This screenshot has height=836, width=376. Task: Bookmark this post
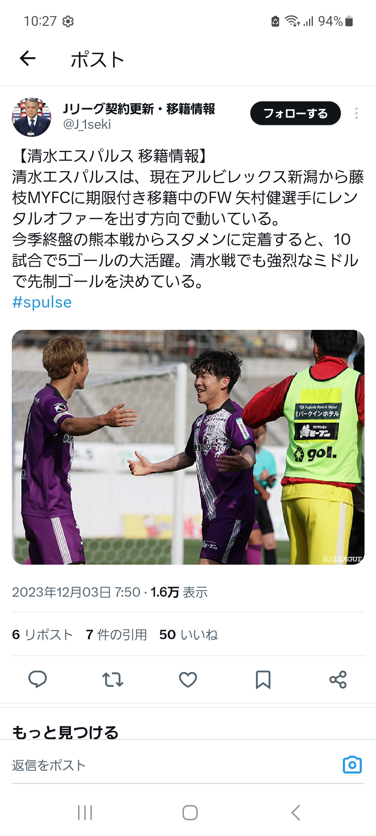(263, 680)
